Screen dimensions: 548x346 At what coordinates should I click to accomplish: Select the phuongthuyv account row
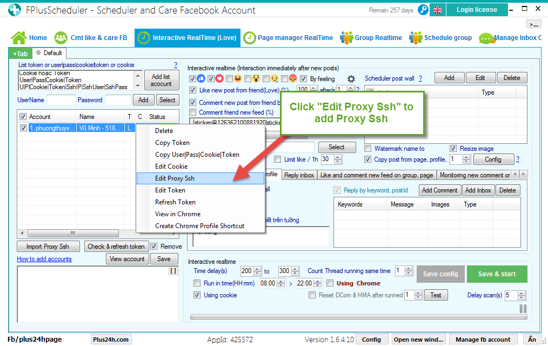tap(77, 128)
